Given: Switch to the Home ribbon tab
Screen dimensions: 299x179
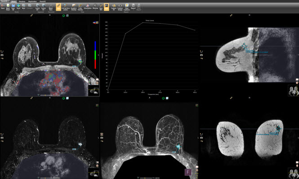Looking at the screenshot, I should (13, 1).
